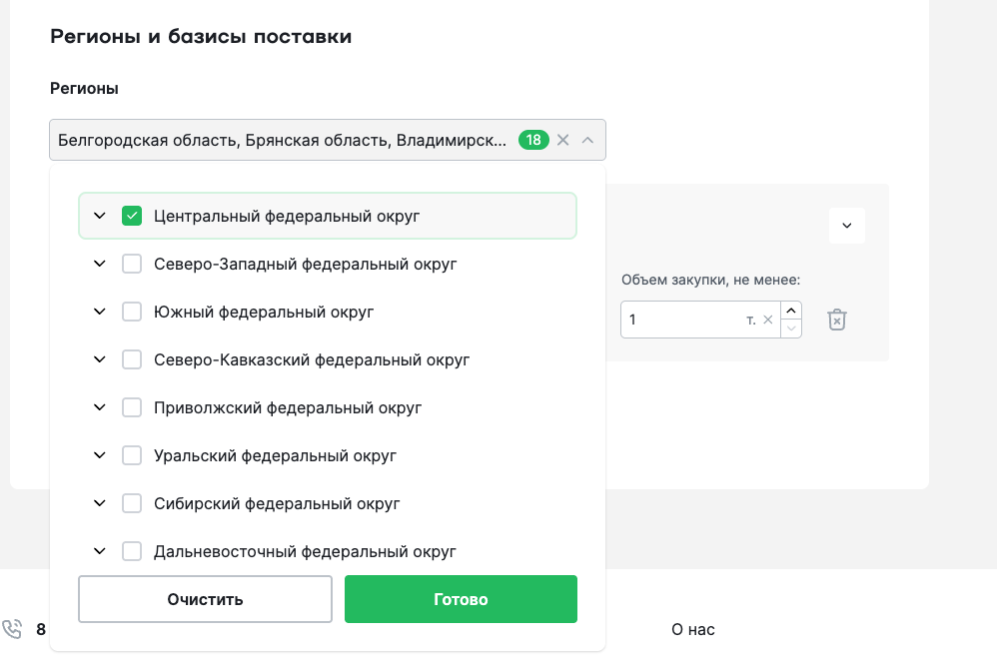Check Северо-Кавказский федеральный округ checkbox
This screenshot has width=997, height=665.
(132, 359)
